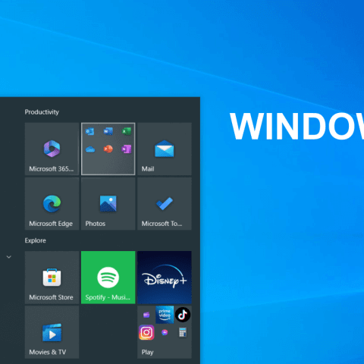Image resolution: width=364 pixels, height=364 pixels.
Task: Launch Microsoft Edge from its tile
Action: 52,204
